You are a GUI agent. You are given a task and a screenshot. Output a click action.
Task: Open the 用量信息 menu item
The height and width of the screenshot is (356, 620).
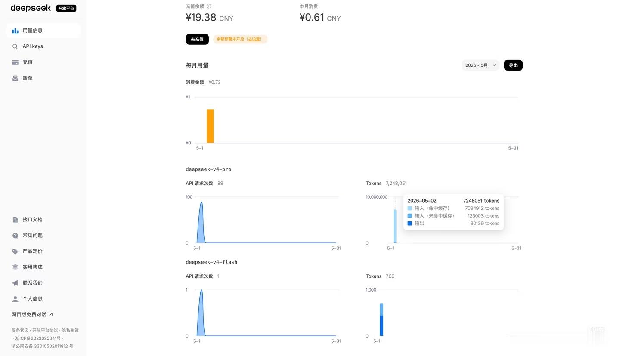[43, 31]
